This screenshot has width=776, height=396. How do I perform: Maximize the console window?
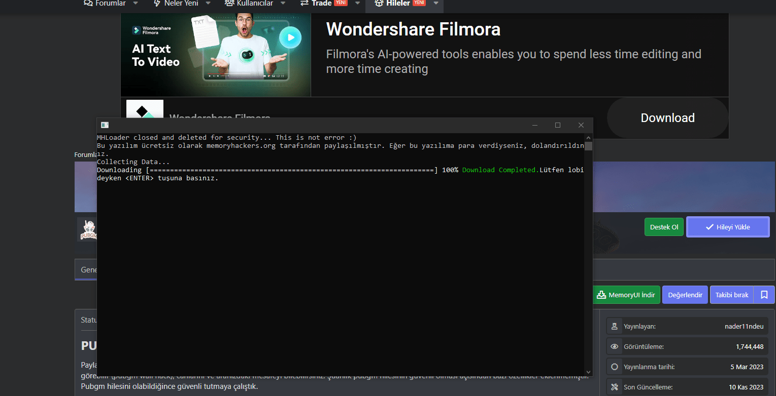pyautogui.click(x=558, y=125)
